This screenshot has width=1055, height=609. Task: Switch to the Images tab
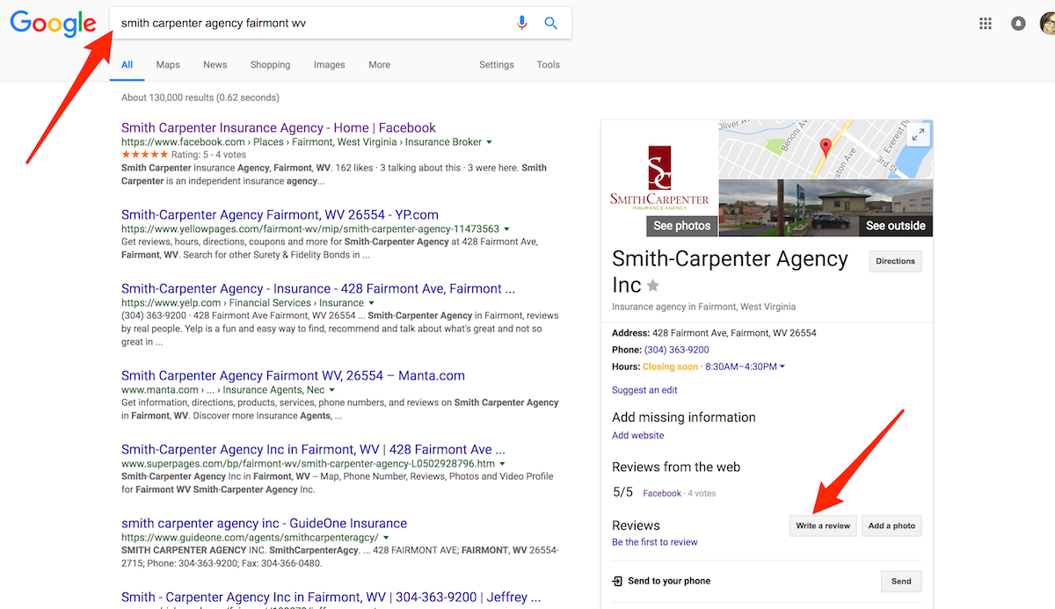pyautogui.click(x=330, y=65)
